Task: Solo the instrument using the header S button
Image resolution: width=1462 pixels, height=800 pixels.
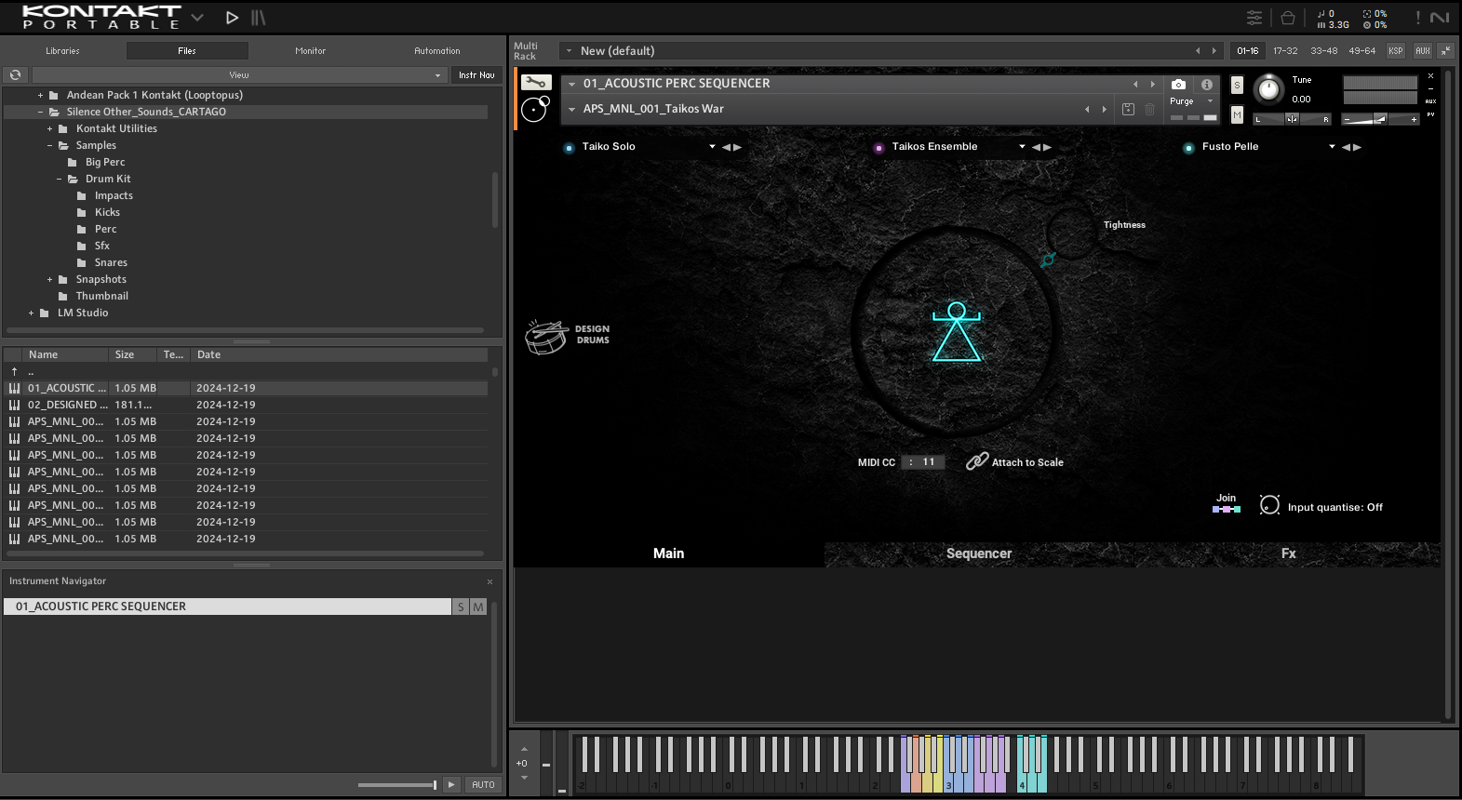Action: coord(1237,85)
